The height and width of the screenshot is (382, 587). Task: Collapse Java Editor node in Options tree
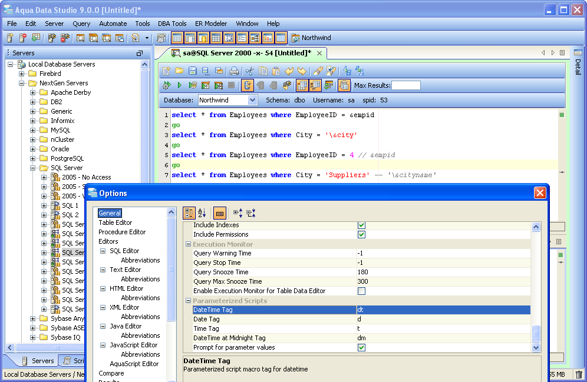coord(103,326)
